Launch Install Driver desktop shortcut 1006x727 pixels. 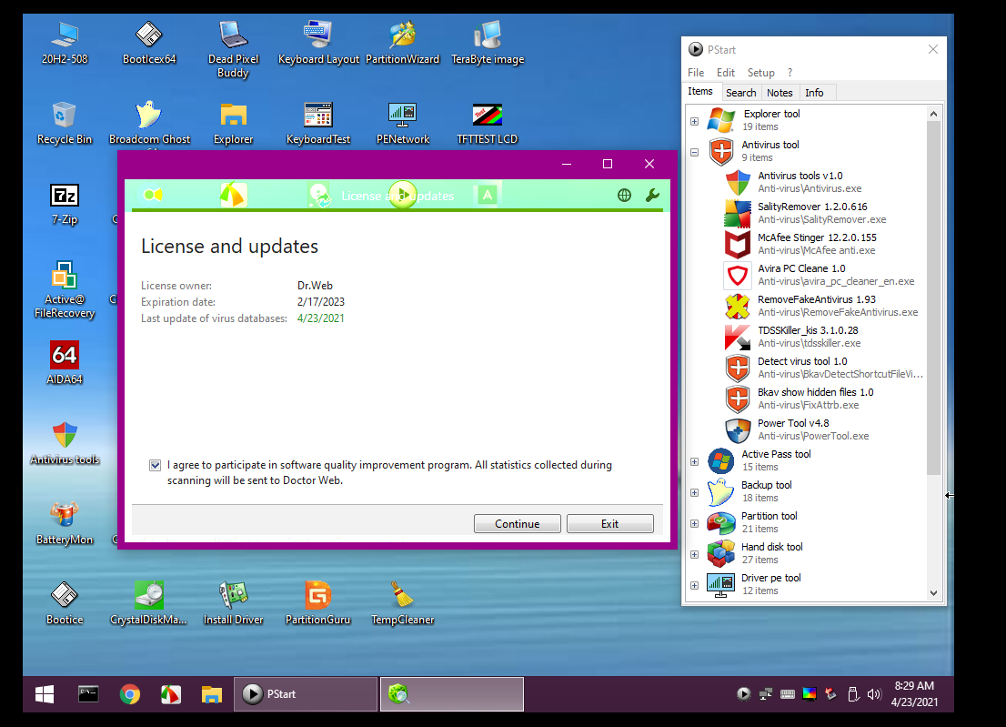click(x=233, y=604)
